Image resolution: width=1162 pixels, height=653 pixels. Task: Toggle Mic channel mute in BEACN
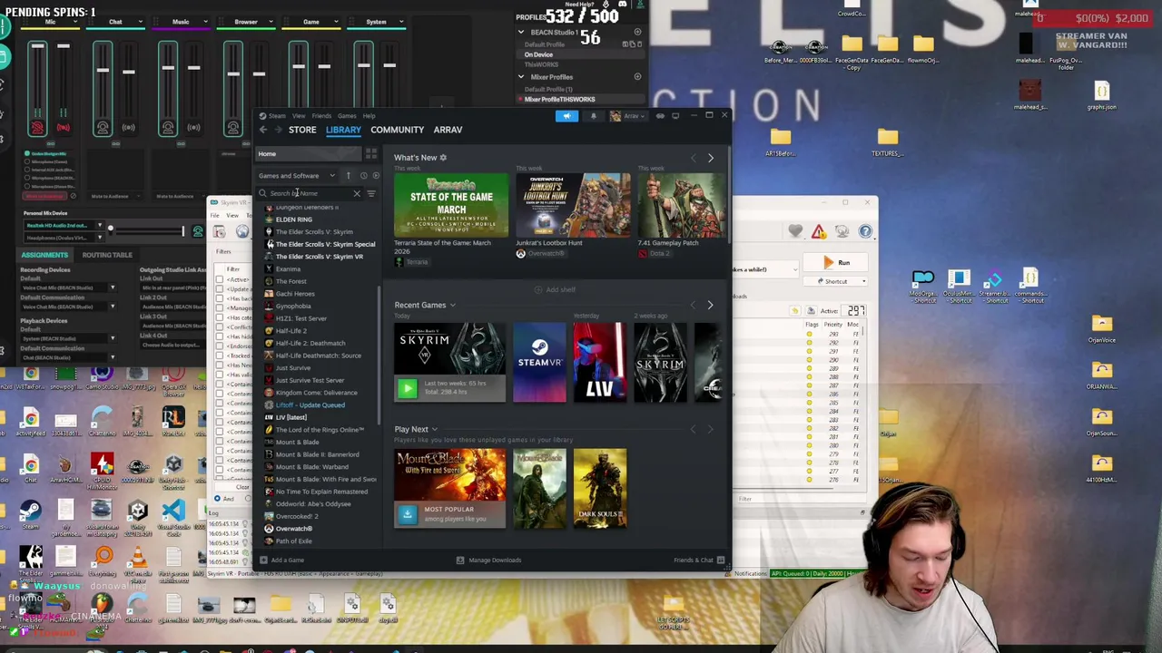37,128
